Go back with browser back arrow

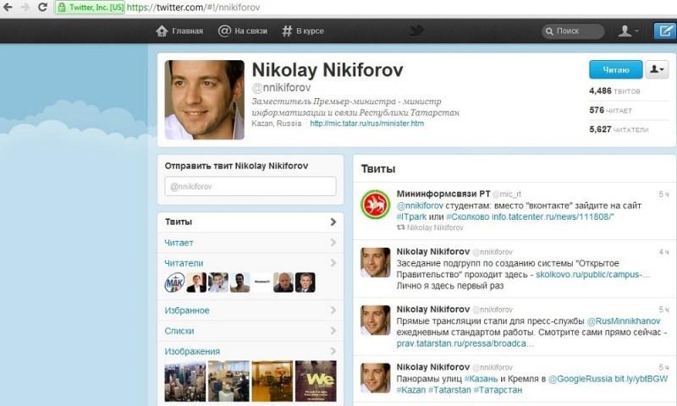(8, 8)
